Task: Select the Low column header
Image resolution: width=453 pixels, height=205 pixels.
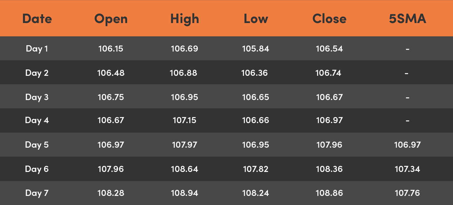Action: 256,19
